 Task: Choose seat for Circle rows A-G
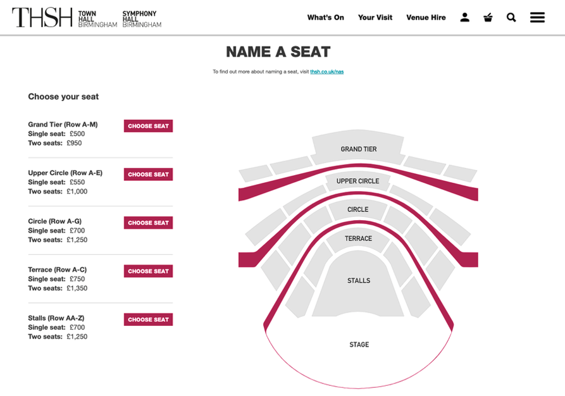tap(149, 223)
